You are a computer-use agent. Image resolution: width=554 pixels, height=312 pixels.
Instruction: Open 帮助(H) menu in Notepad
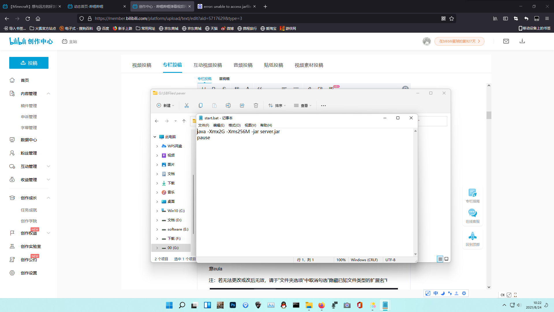pyautogui.click(x=266, y=125)
